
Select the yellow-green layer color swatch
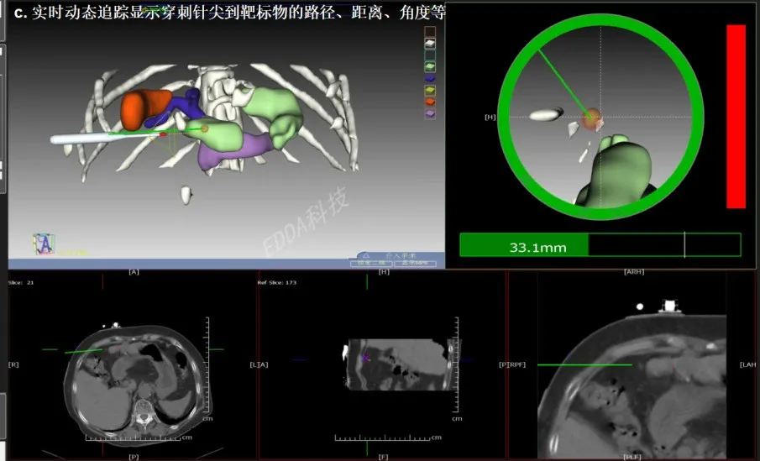tap(431, 89)
